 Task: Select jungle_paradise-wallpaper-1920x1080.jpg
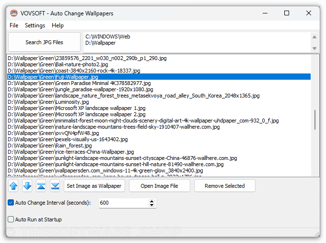coord(159,89)
